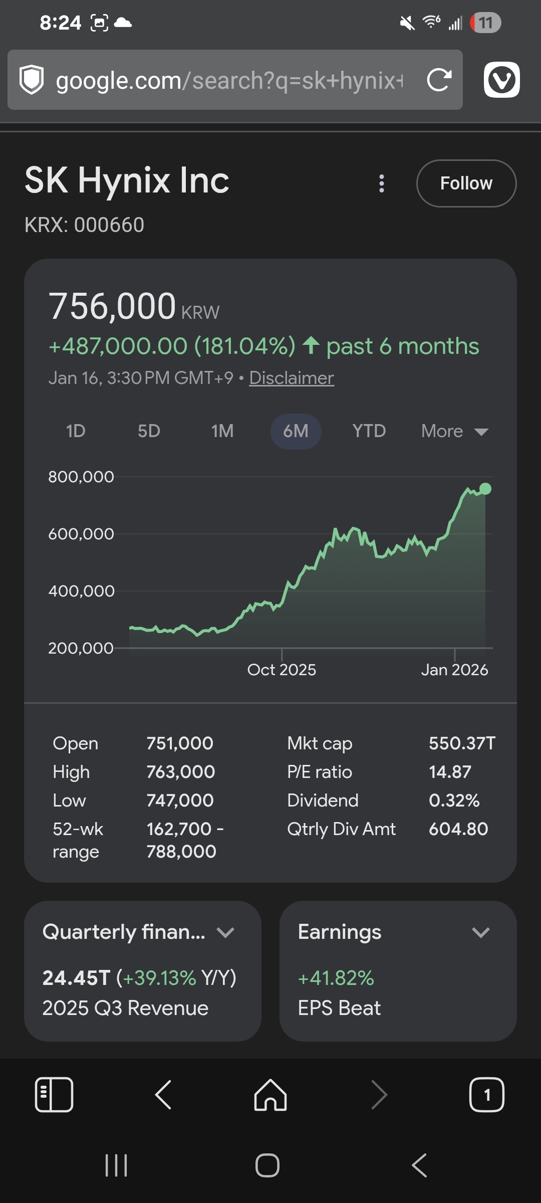Tap the Dividend value 0.32%
This screenshot has height=1203, width=541.
pyautogui.click(x=454, y=800)
